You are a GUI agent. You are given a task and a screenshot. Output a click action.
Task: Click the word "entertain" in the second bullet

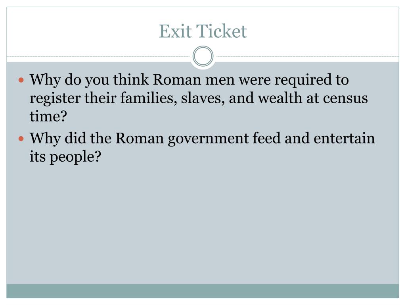344,139
